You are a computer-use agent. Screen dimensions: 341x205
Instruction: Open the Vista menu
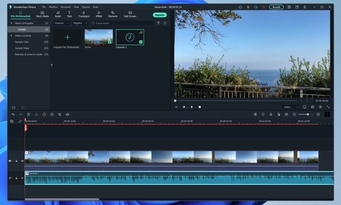tap(76, 7)
